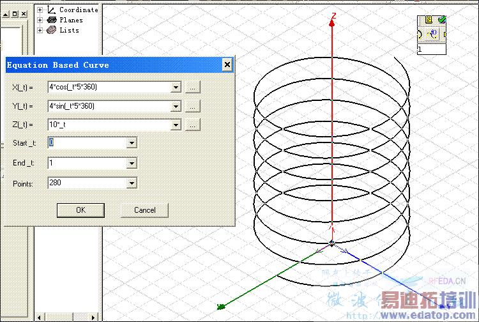The width and height of the screenshot is (479, 322).
Task: Close the left docked panel
Action: [24, 14]
